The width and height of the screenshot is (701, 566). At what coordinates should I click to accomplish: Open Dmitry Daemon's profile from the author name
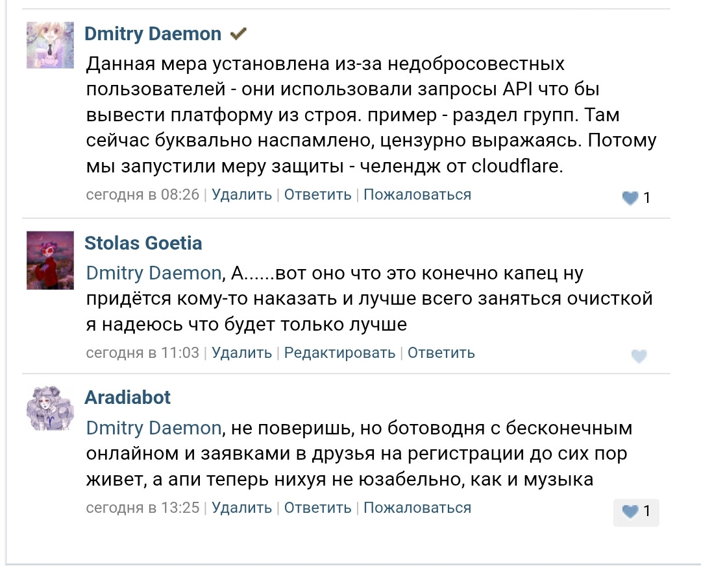coord(153,34)
